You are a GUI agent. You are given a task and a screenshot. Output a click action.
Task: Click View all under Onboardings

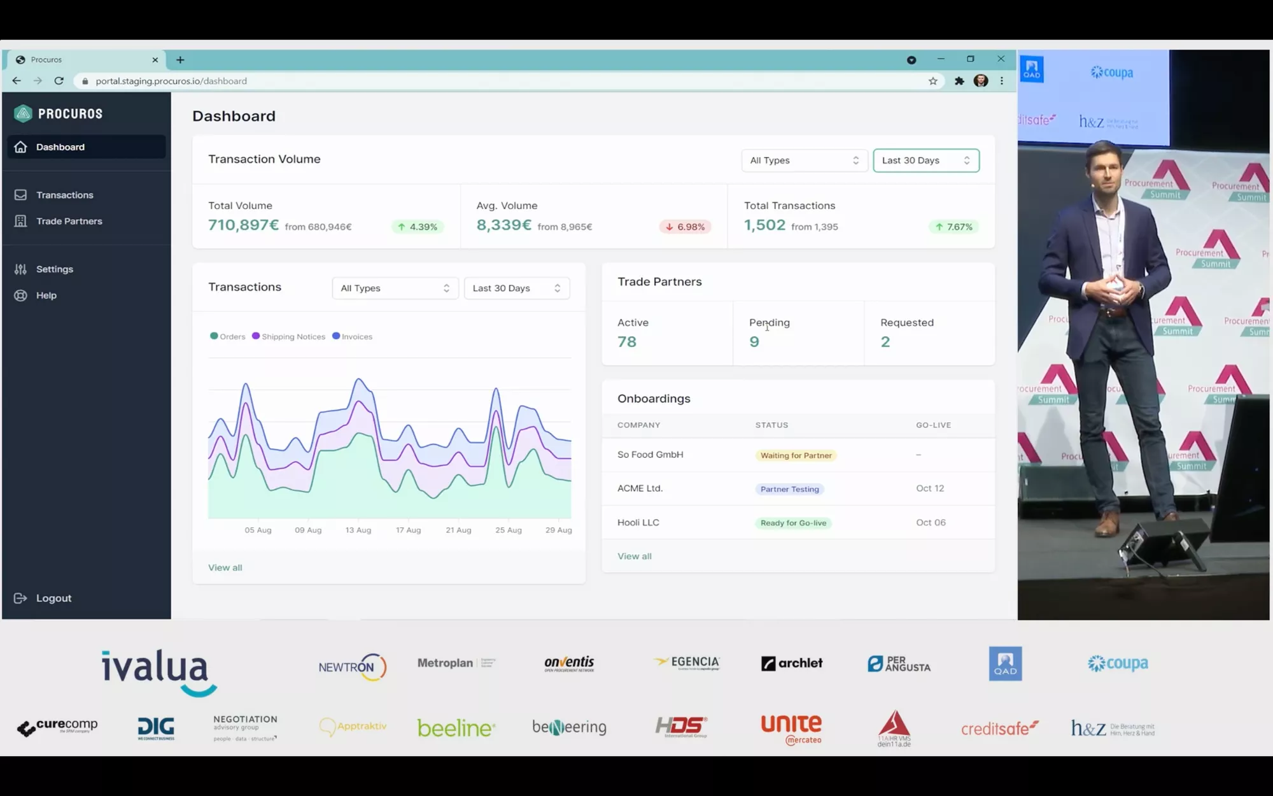(x=635, y=556)
